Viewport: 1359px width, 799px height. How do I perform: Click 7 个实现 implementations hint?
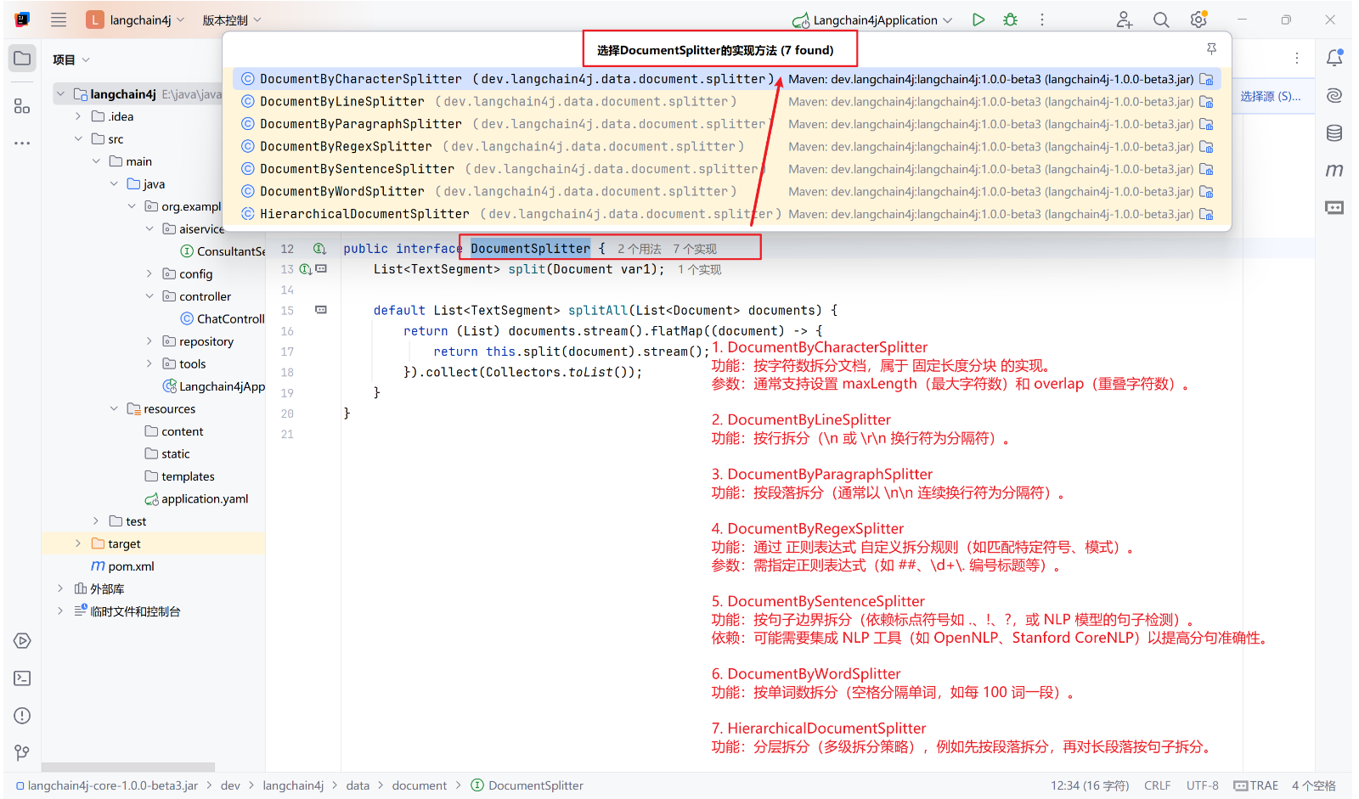(695, 249)
